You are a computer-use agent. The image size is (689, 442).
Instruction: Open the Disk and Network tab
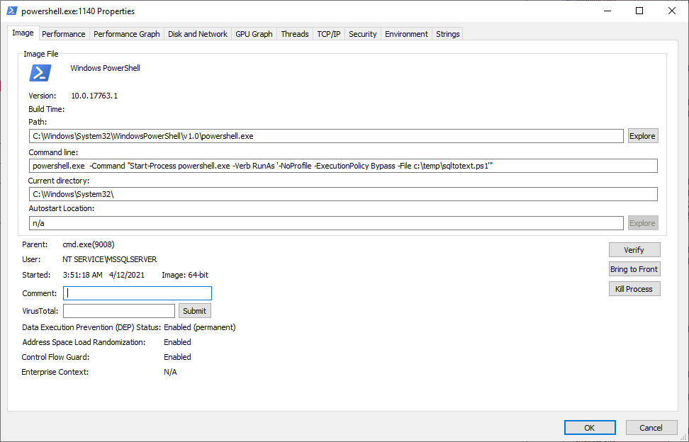click(198, 34)
